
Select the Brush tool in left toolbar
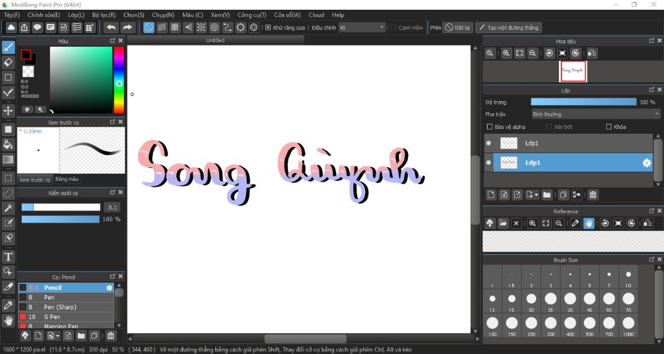coord(8,47)
